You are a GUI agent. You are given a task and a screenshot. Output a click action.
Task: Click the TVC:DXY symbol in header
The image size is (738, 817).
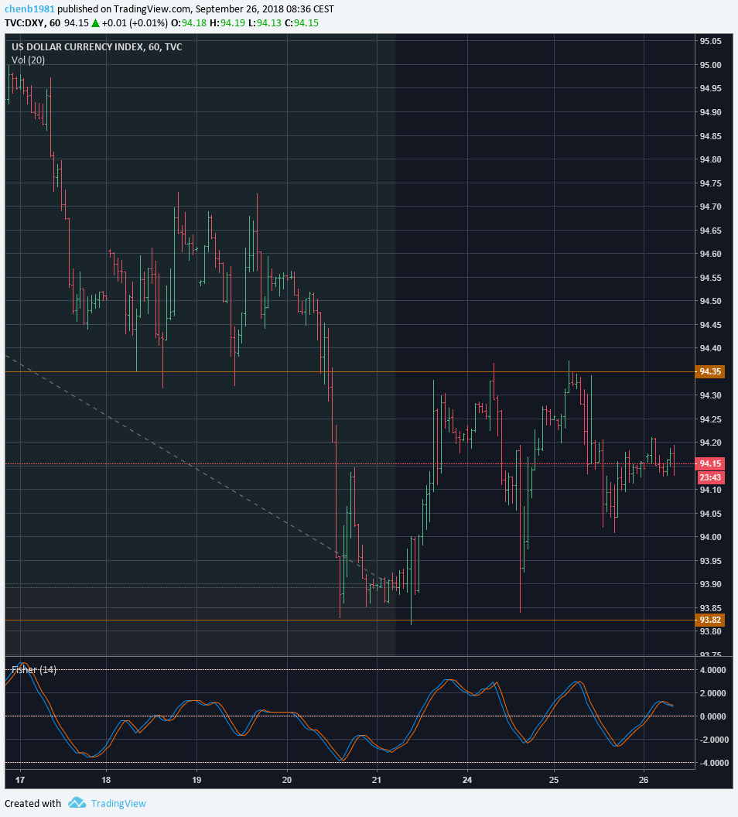point(25,23)
